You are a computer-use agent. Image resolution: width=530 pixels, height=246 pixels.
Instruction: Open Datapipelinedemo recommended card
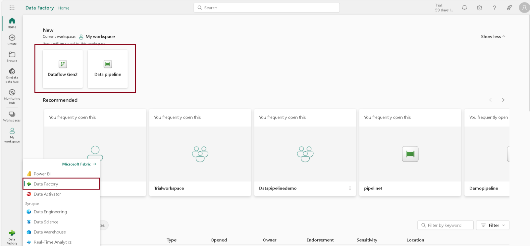305,152
